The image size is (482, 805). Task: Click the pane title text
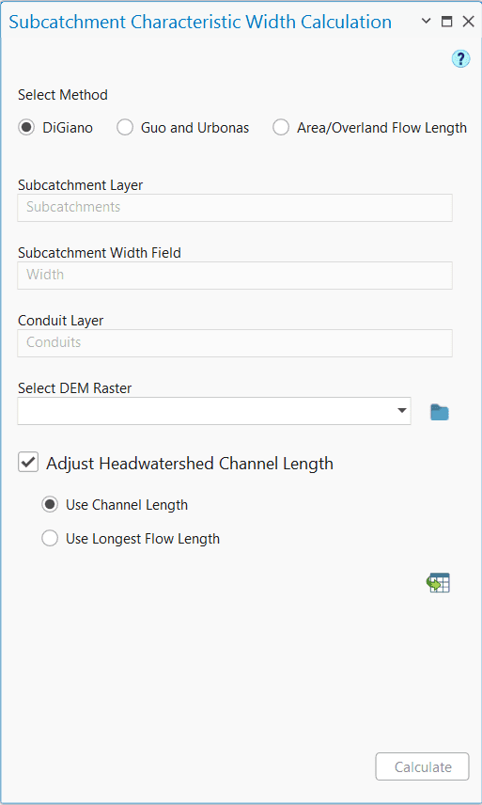200,22
